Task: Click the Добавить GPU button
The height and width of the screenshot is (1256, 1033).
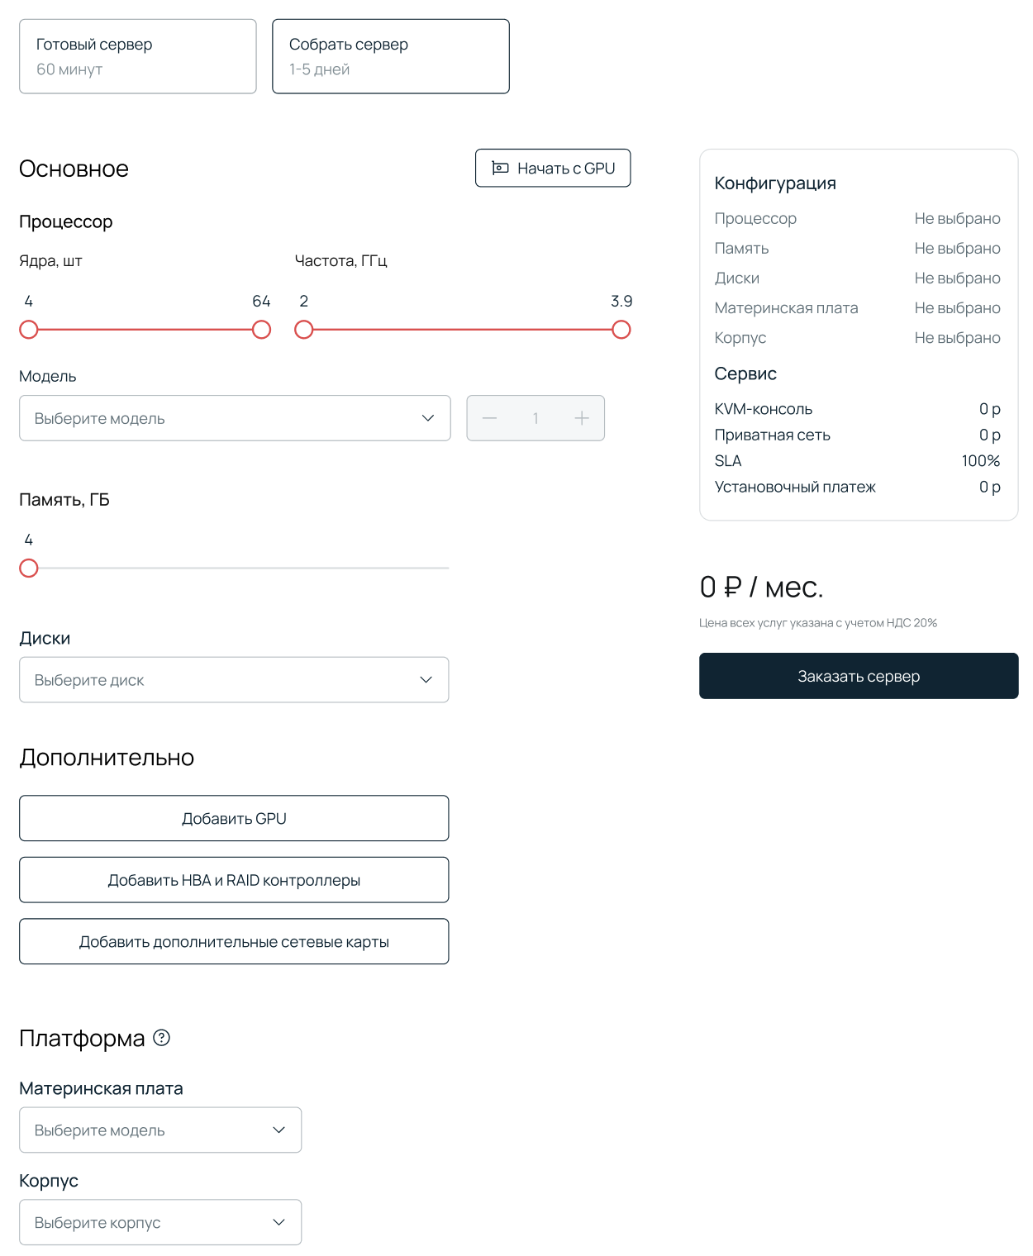Action: [x=234, y=818]
